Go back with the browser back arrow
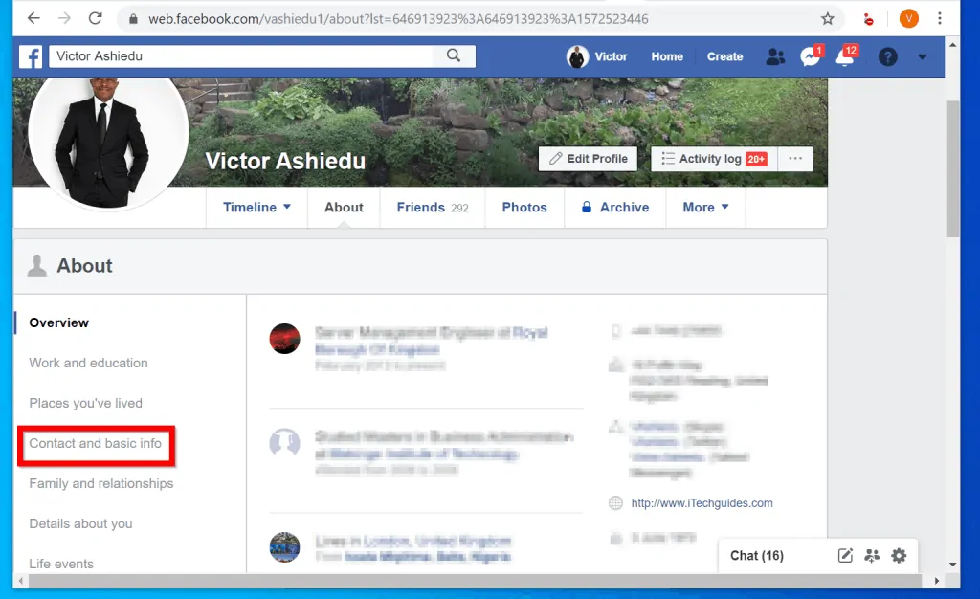The width and height of the screenshot is (980, 599). point(33,18)
